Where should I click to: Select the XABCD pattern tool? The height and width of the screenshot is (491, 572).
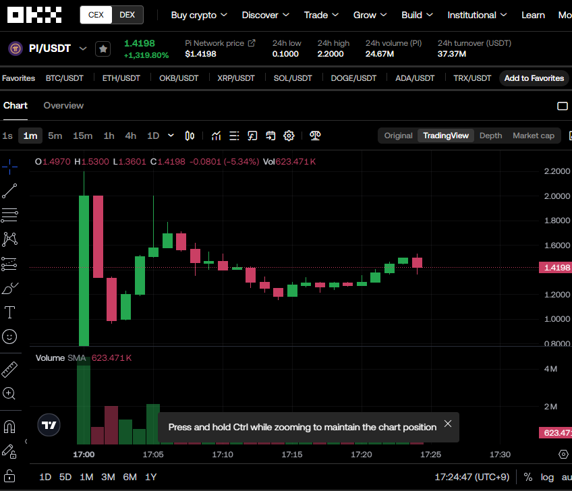click(9, 239)
